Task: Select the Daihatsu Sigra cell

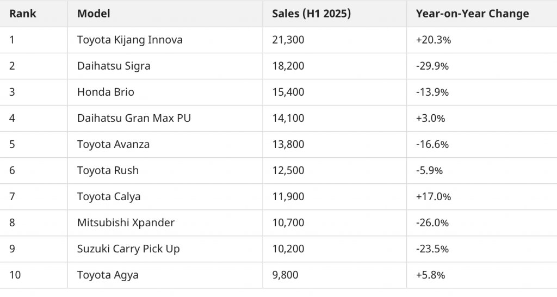Action: 114,66
